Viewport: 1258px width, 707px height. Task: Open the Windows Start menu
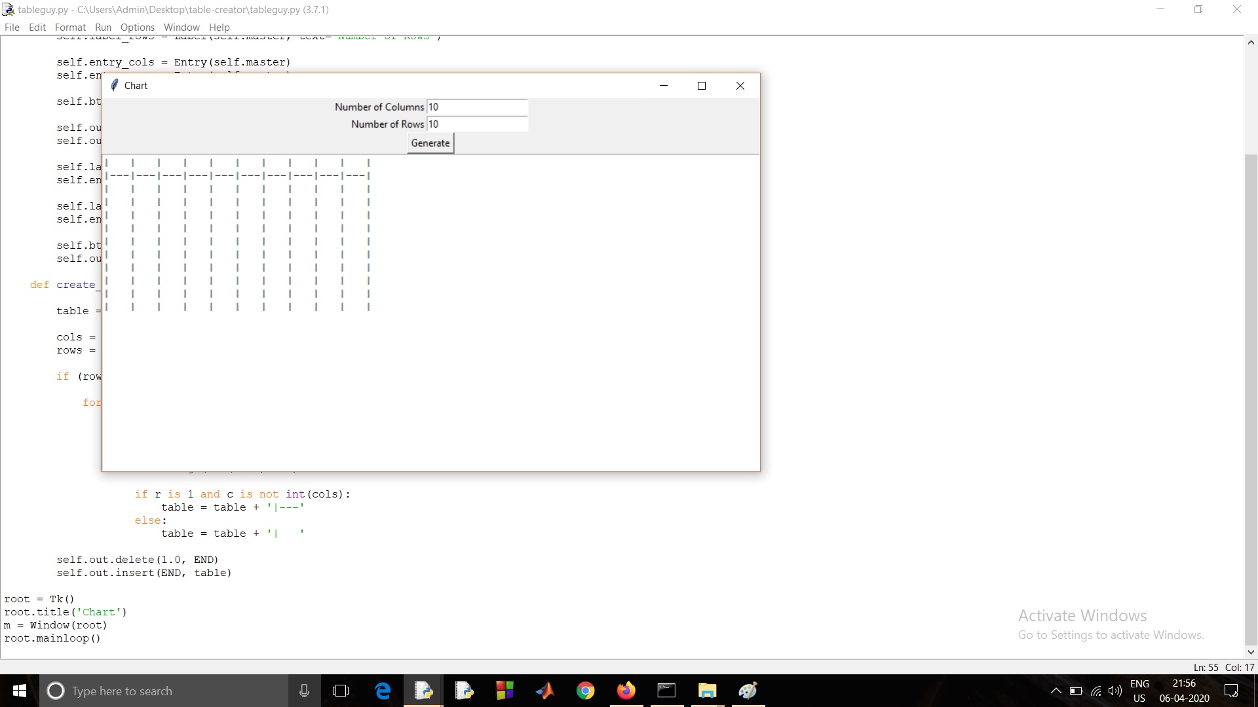(20, 691)
